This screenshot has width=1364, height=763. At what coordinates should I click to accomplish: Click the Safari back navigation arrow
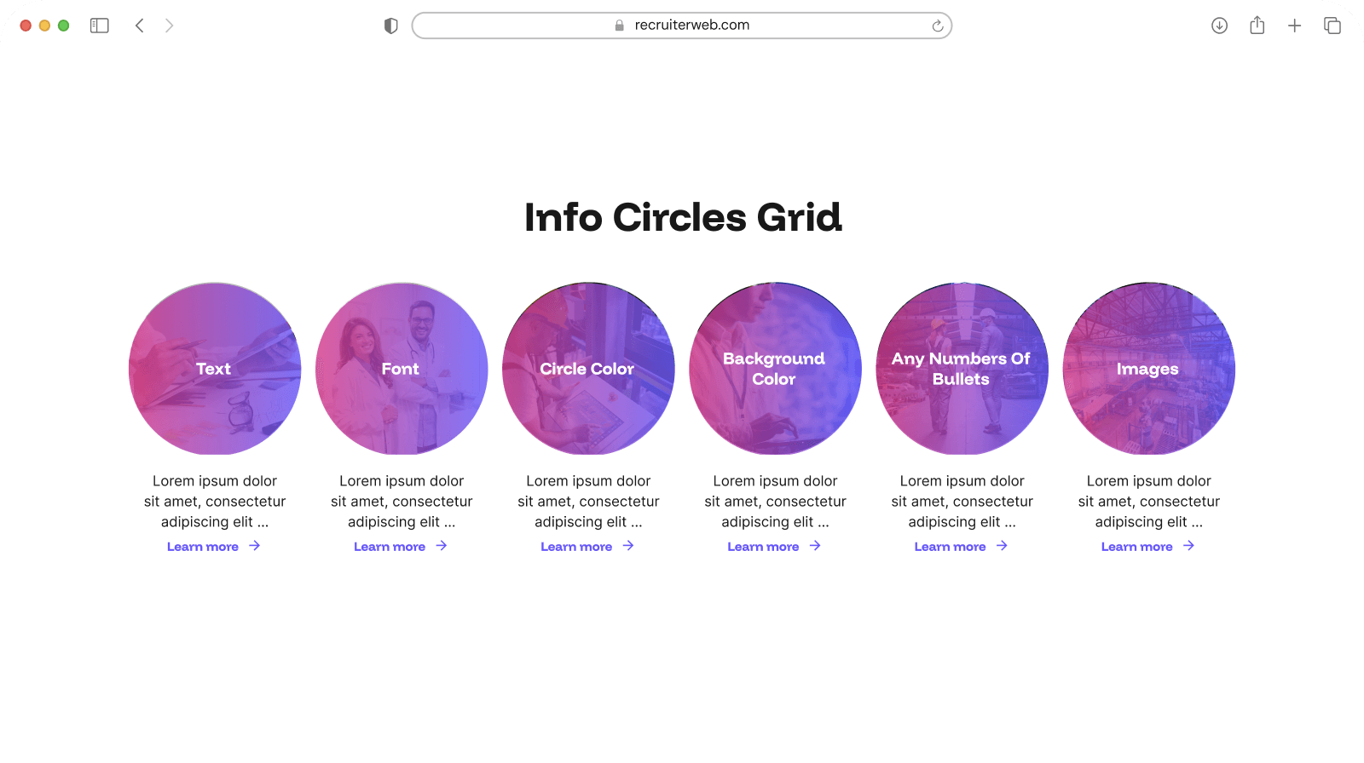point(140,25)
